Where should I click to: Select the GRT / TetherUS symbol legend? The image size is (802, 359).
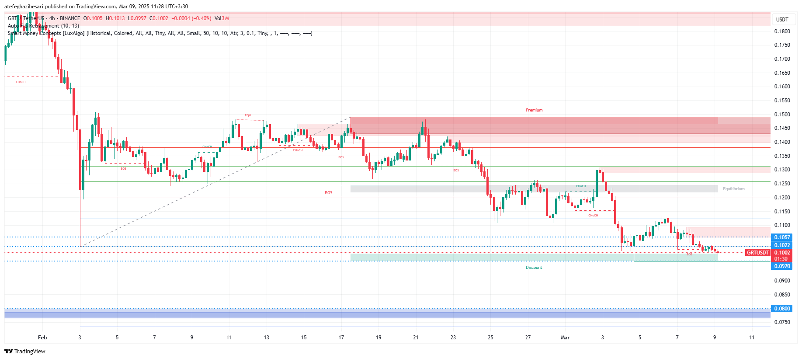[x=44, y=18]
